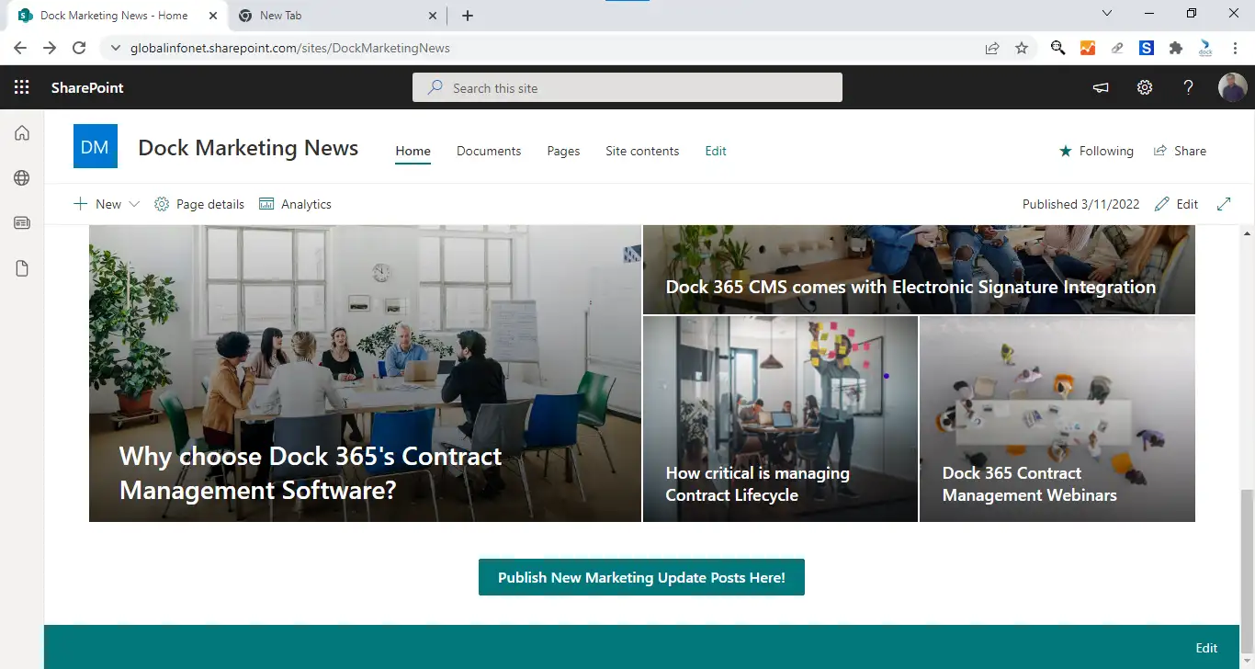Open the file icon in left rail
Screen dimensions: 1255x669
tap(22, 268)
